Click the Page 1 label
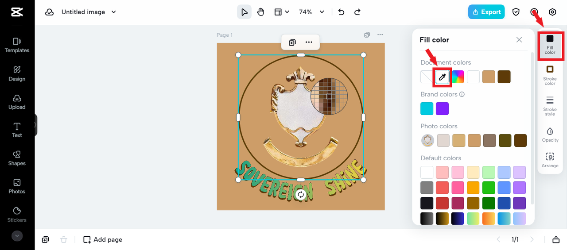Viewport: 567px width, 250px height. pyautogui.click(x=225, y=35)
